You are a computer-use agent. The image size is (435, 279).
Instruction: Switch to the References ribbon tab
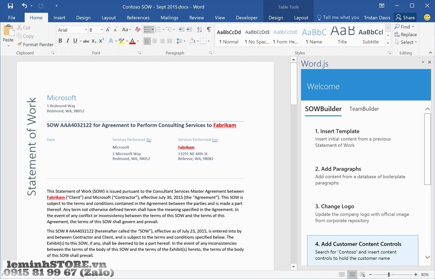coord(138,18)
